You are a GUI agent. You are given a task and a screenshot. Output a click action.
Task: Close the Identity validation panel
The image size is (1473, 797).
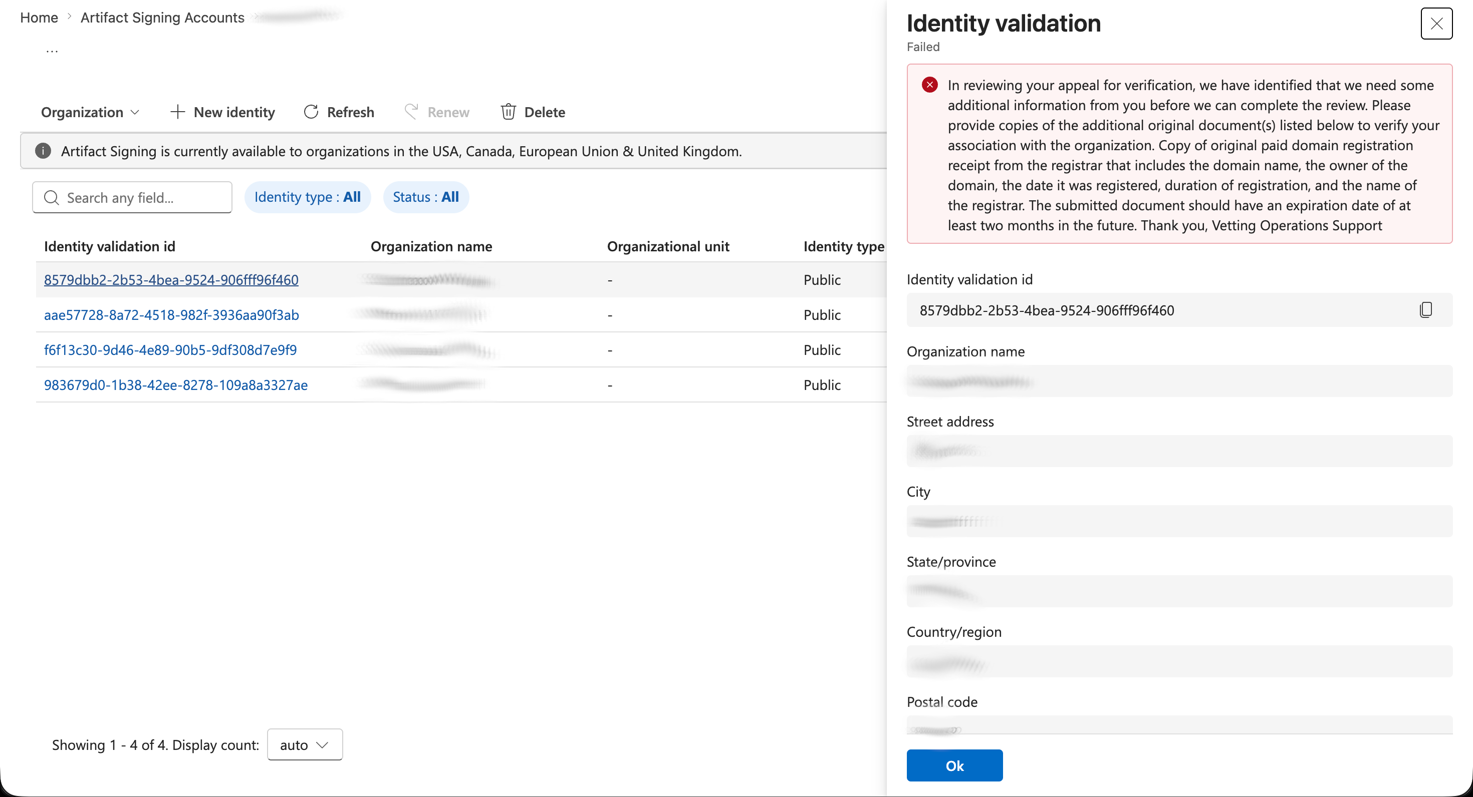tap(1436, 24)
